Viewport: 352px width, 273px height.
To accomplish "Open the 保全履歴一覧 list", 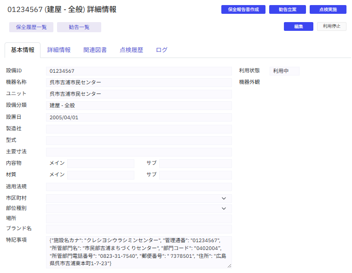I will click(x=31, y=27).
